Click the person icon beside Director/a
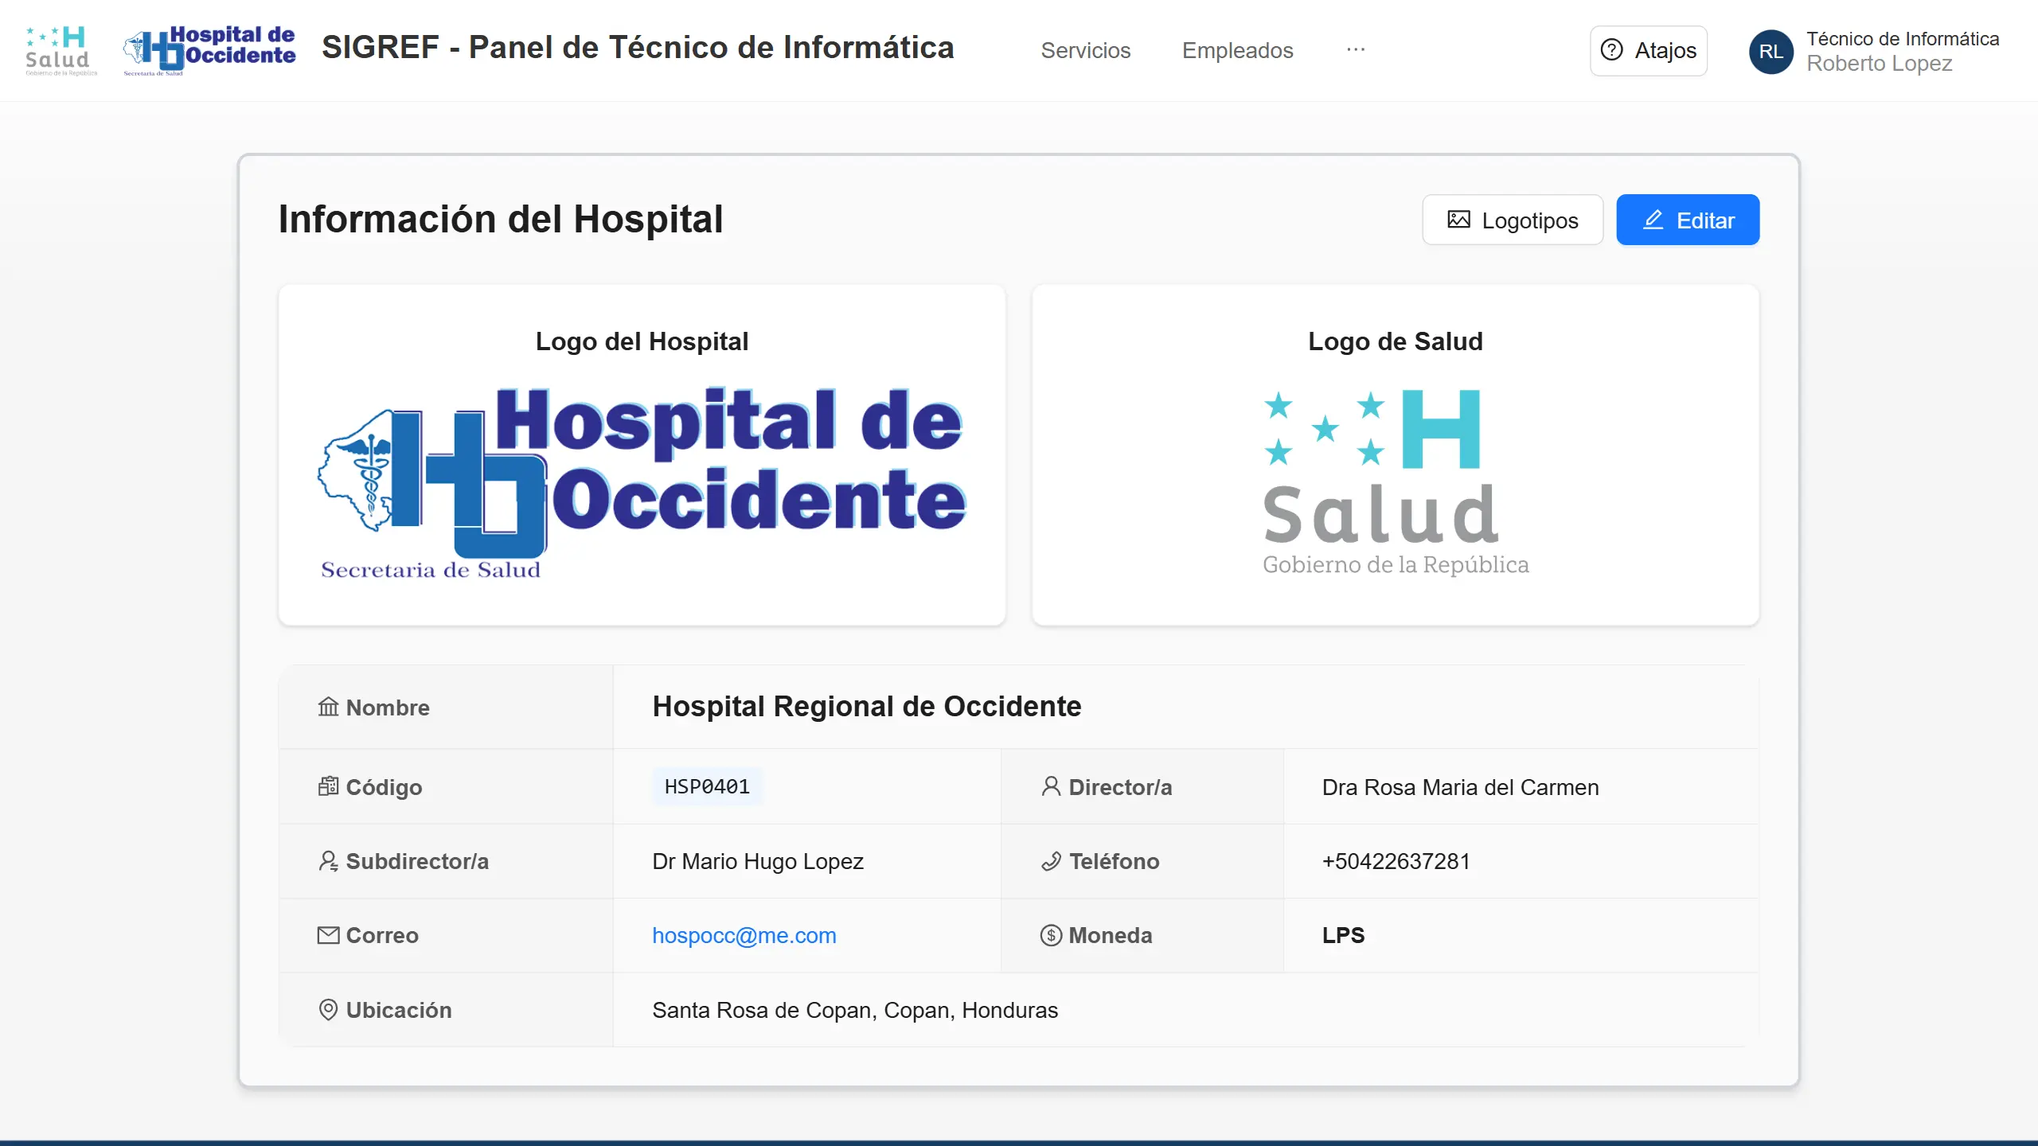This screenshot has height=1146, width=2038. [x=1051, y=786]
